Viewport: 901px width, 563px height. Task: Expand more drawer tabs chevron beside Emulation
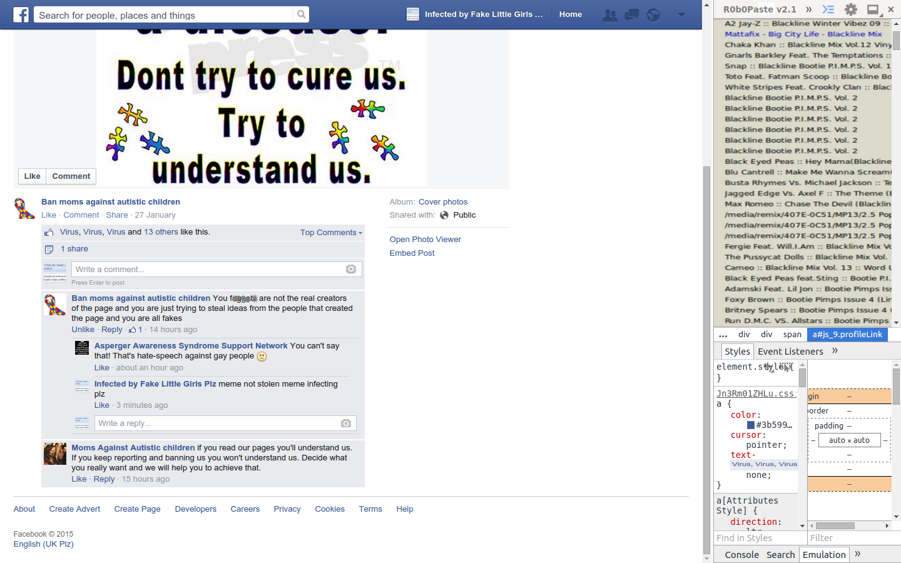[x=858, y=554]
